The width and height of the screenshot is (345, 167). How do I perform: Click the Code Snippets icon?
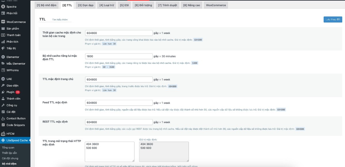click(3, 125)
